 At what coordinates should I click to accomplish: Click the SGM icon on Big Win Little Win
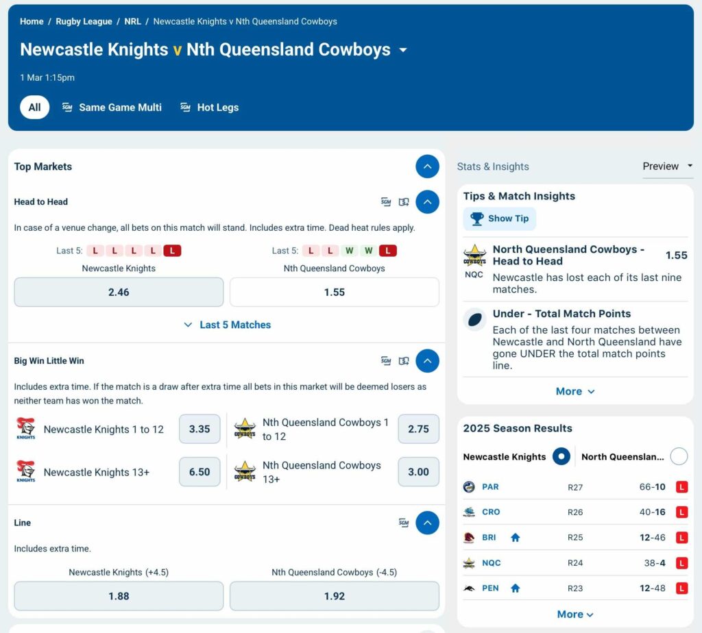pyautogui.click(x=386, y=361)
